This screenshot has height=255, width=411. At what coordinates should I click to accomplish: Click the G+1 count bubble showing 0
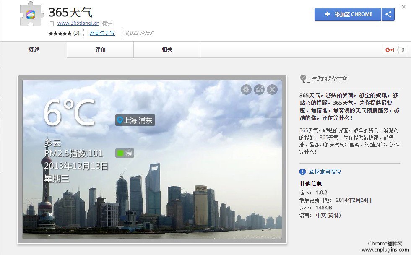[403, 50]
